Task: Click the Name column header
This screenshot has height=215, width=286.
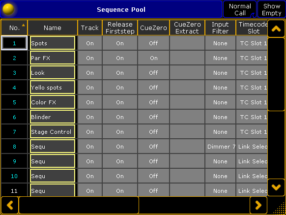Action: coord(53,28)
